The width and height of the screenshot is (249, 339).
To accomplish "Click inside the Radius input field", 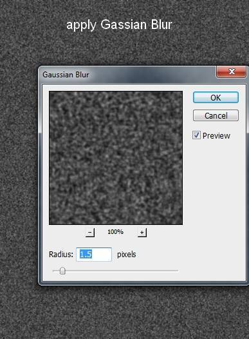I will (94, 255).
